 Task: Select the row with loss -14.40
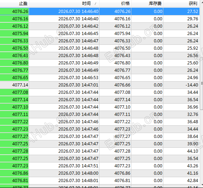100,85
